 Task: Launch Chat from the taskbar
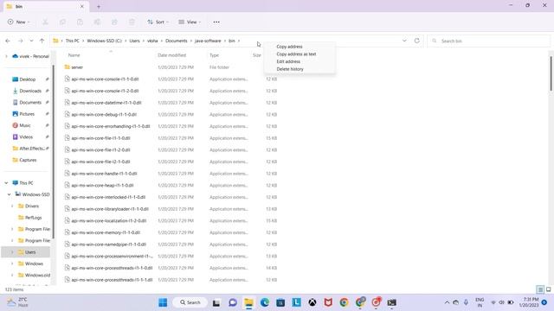tap(233, 302)
